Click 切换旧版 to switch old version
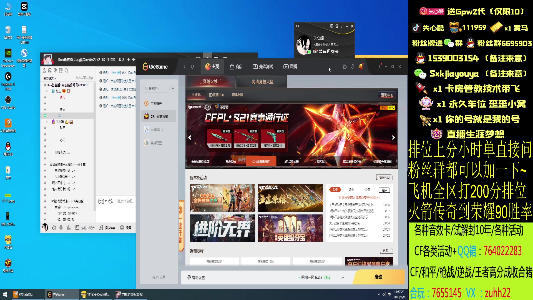The height and width of the screenshot is (300, 533). click(x=237, y=95)
